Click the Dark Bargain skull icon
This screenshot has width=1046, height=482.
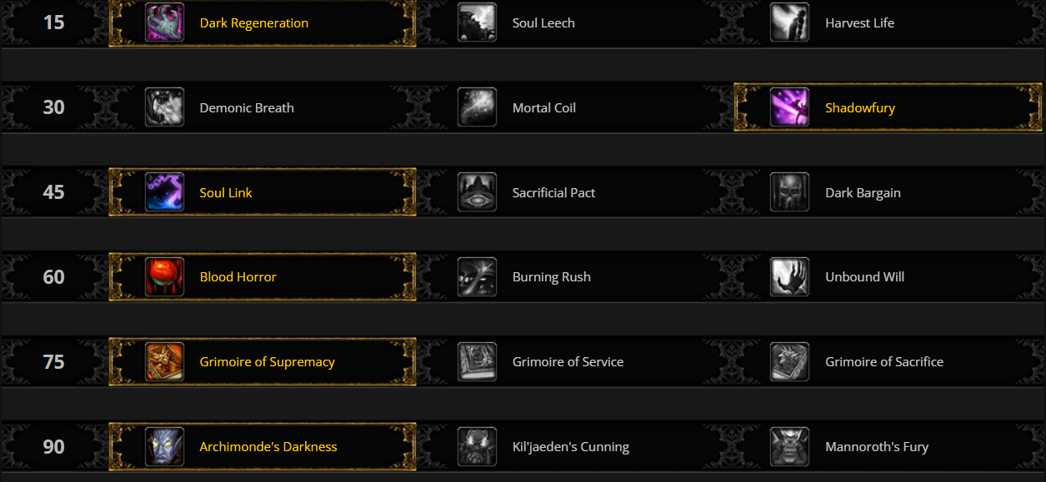[789, 191]
